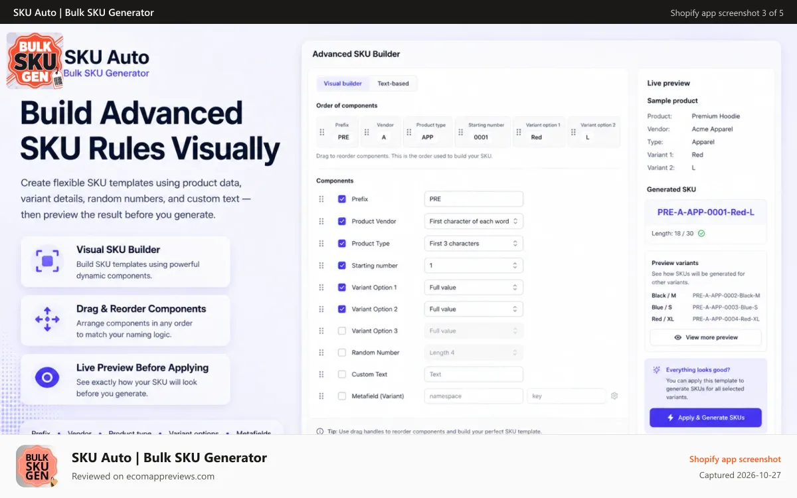
Task: Open the First 3 characters dropdown
Action: coord(474,244)
